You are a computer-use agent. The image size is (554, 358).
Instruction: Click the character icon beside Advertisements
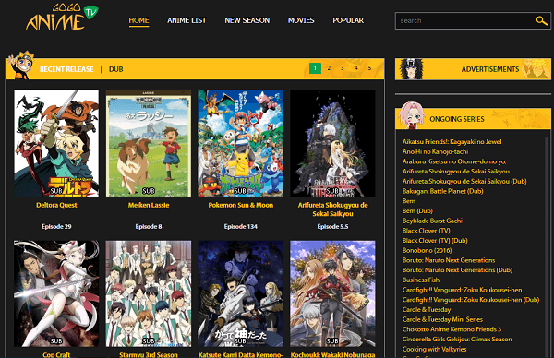coord(411,69)
